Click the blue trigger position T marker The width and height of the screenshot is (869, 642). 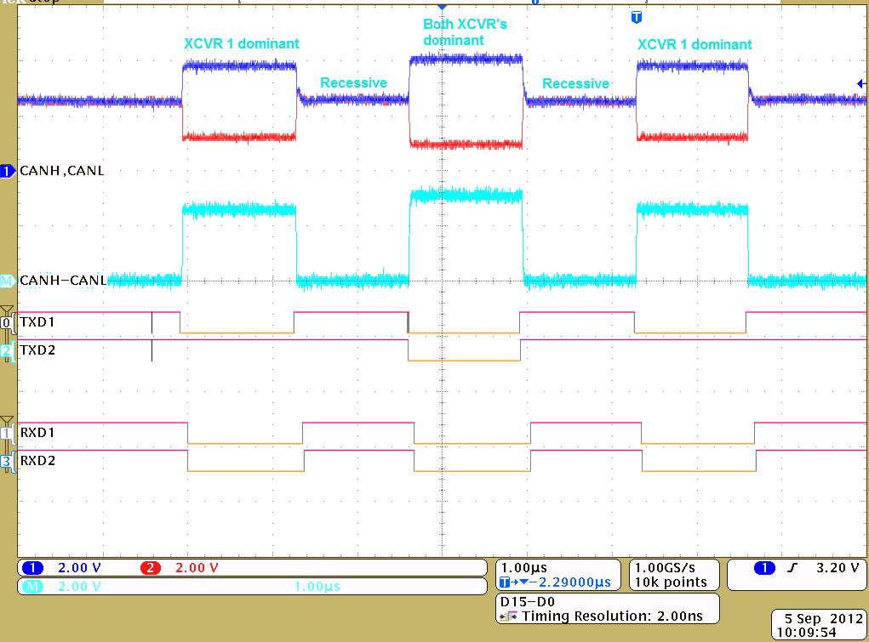click(x=636, y=17)
